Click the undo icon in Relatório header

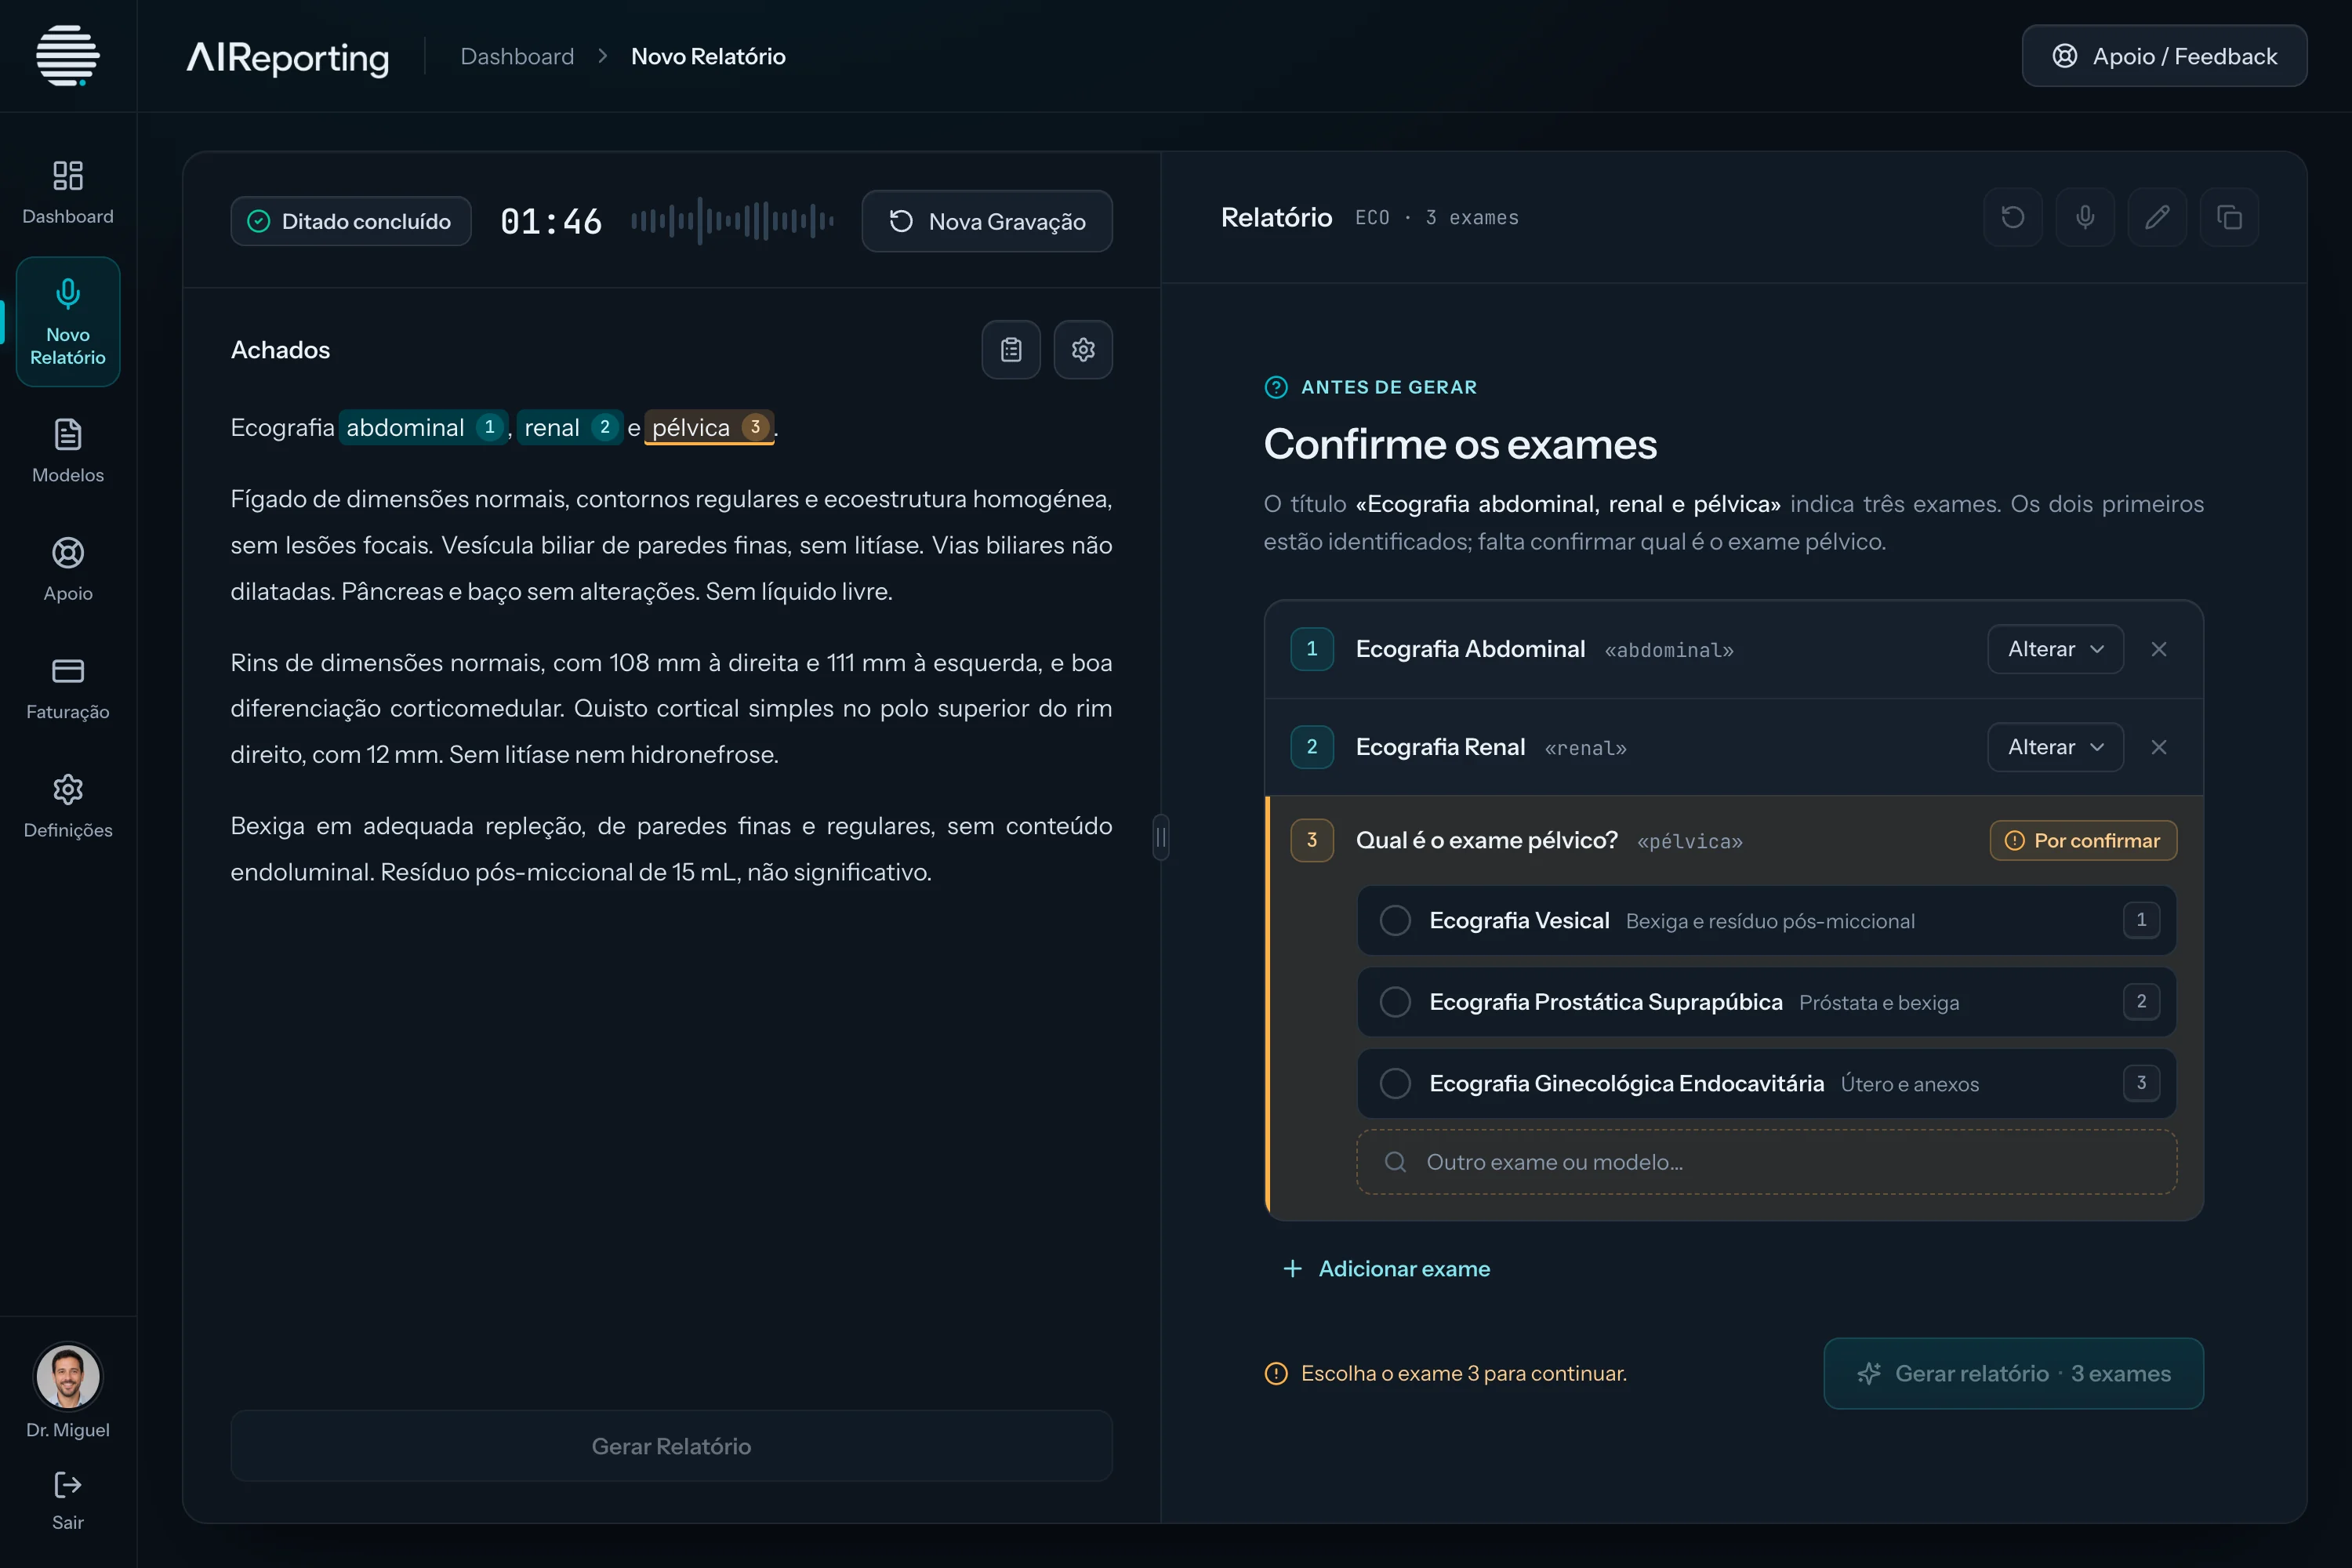(x=2013, y=217)
